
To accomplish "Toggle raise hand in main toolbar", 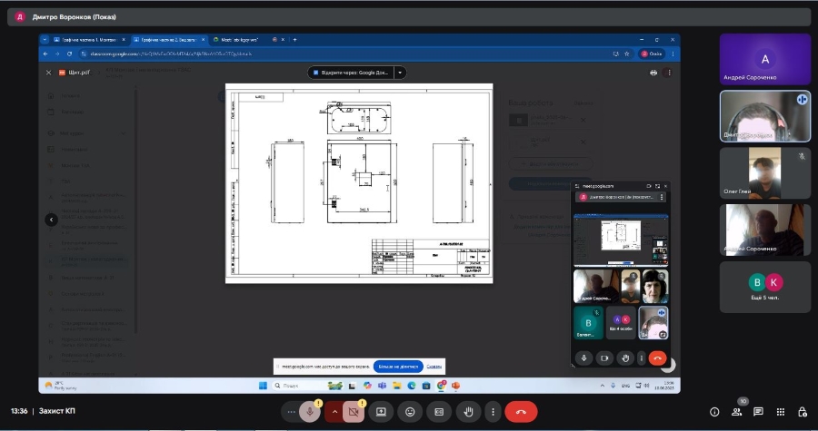I will pos(468,411).
